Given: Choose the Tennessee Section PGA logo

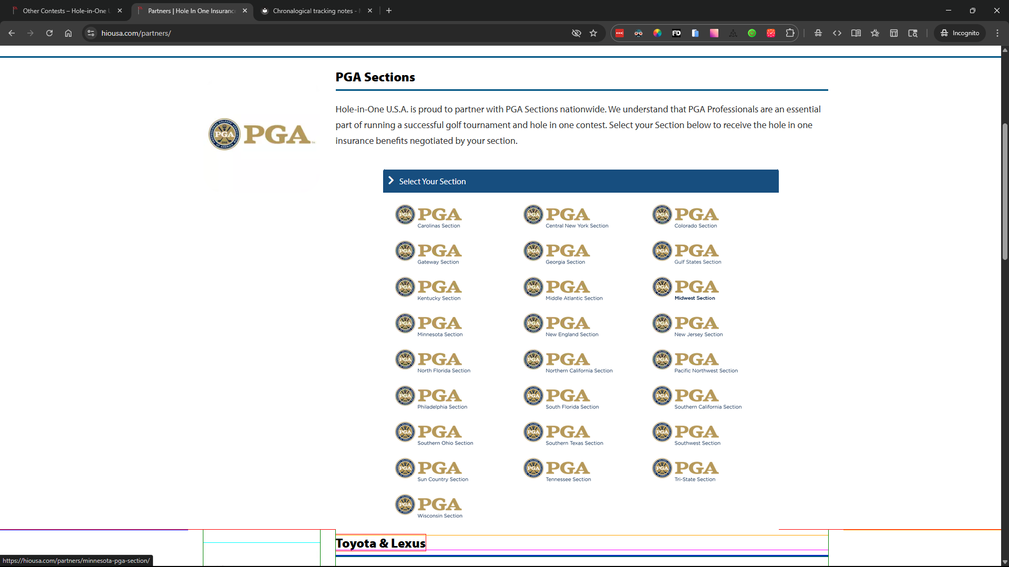Looking at the screenshot, I should pyautogui.click(x=558, y=470).
